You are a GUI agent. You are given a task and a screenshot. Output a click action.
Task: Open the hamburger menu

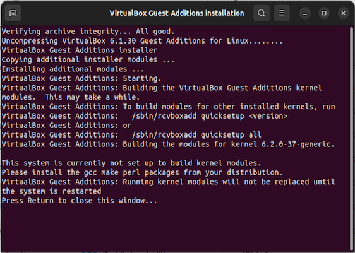[x=282, y=13]
